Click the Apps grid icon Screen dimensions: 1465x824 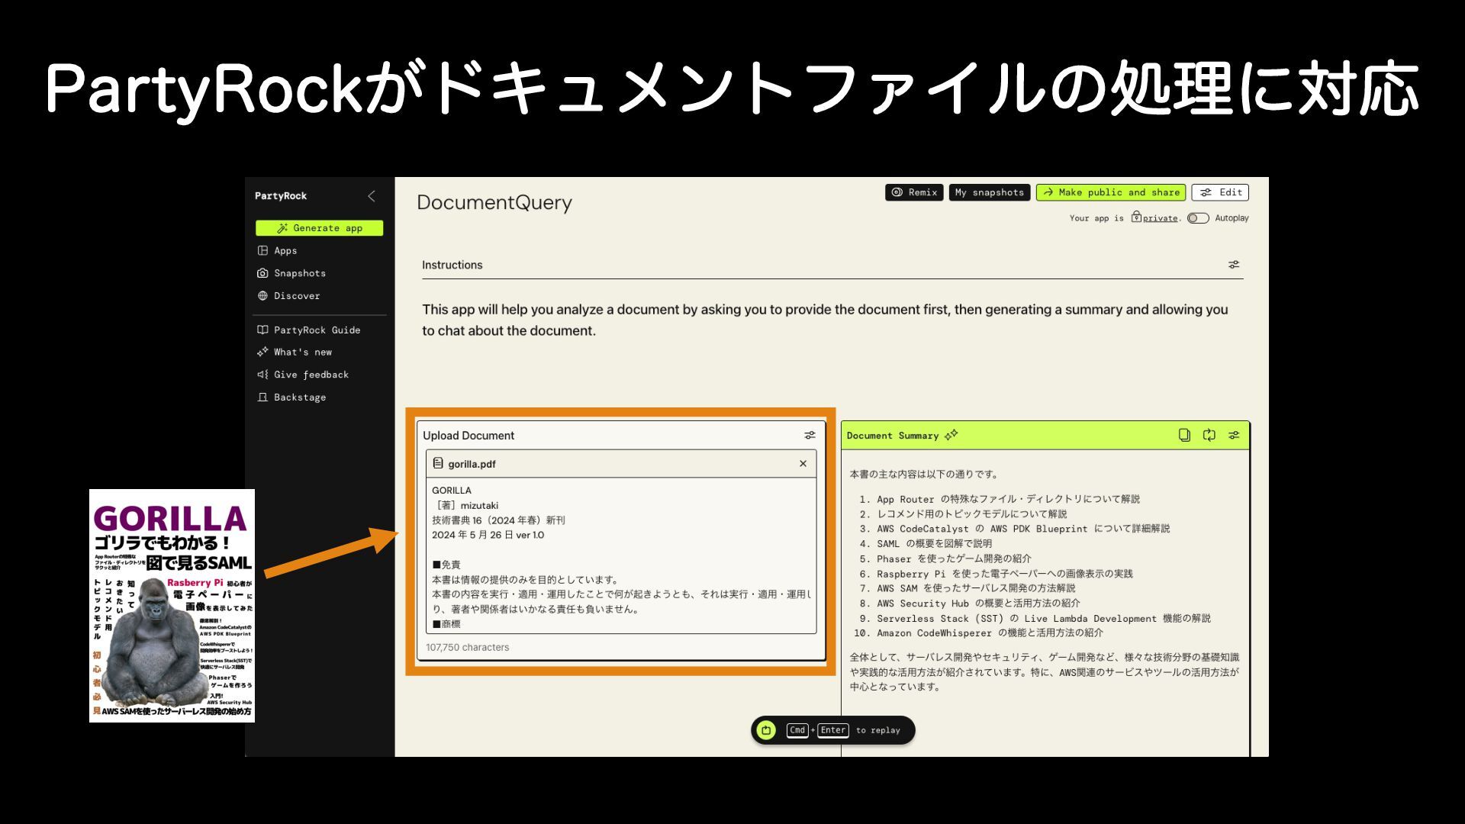click(x=262, y=250)
